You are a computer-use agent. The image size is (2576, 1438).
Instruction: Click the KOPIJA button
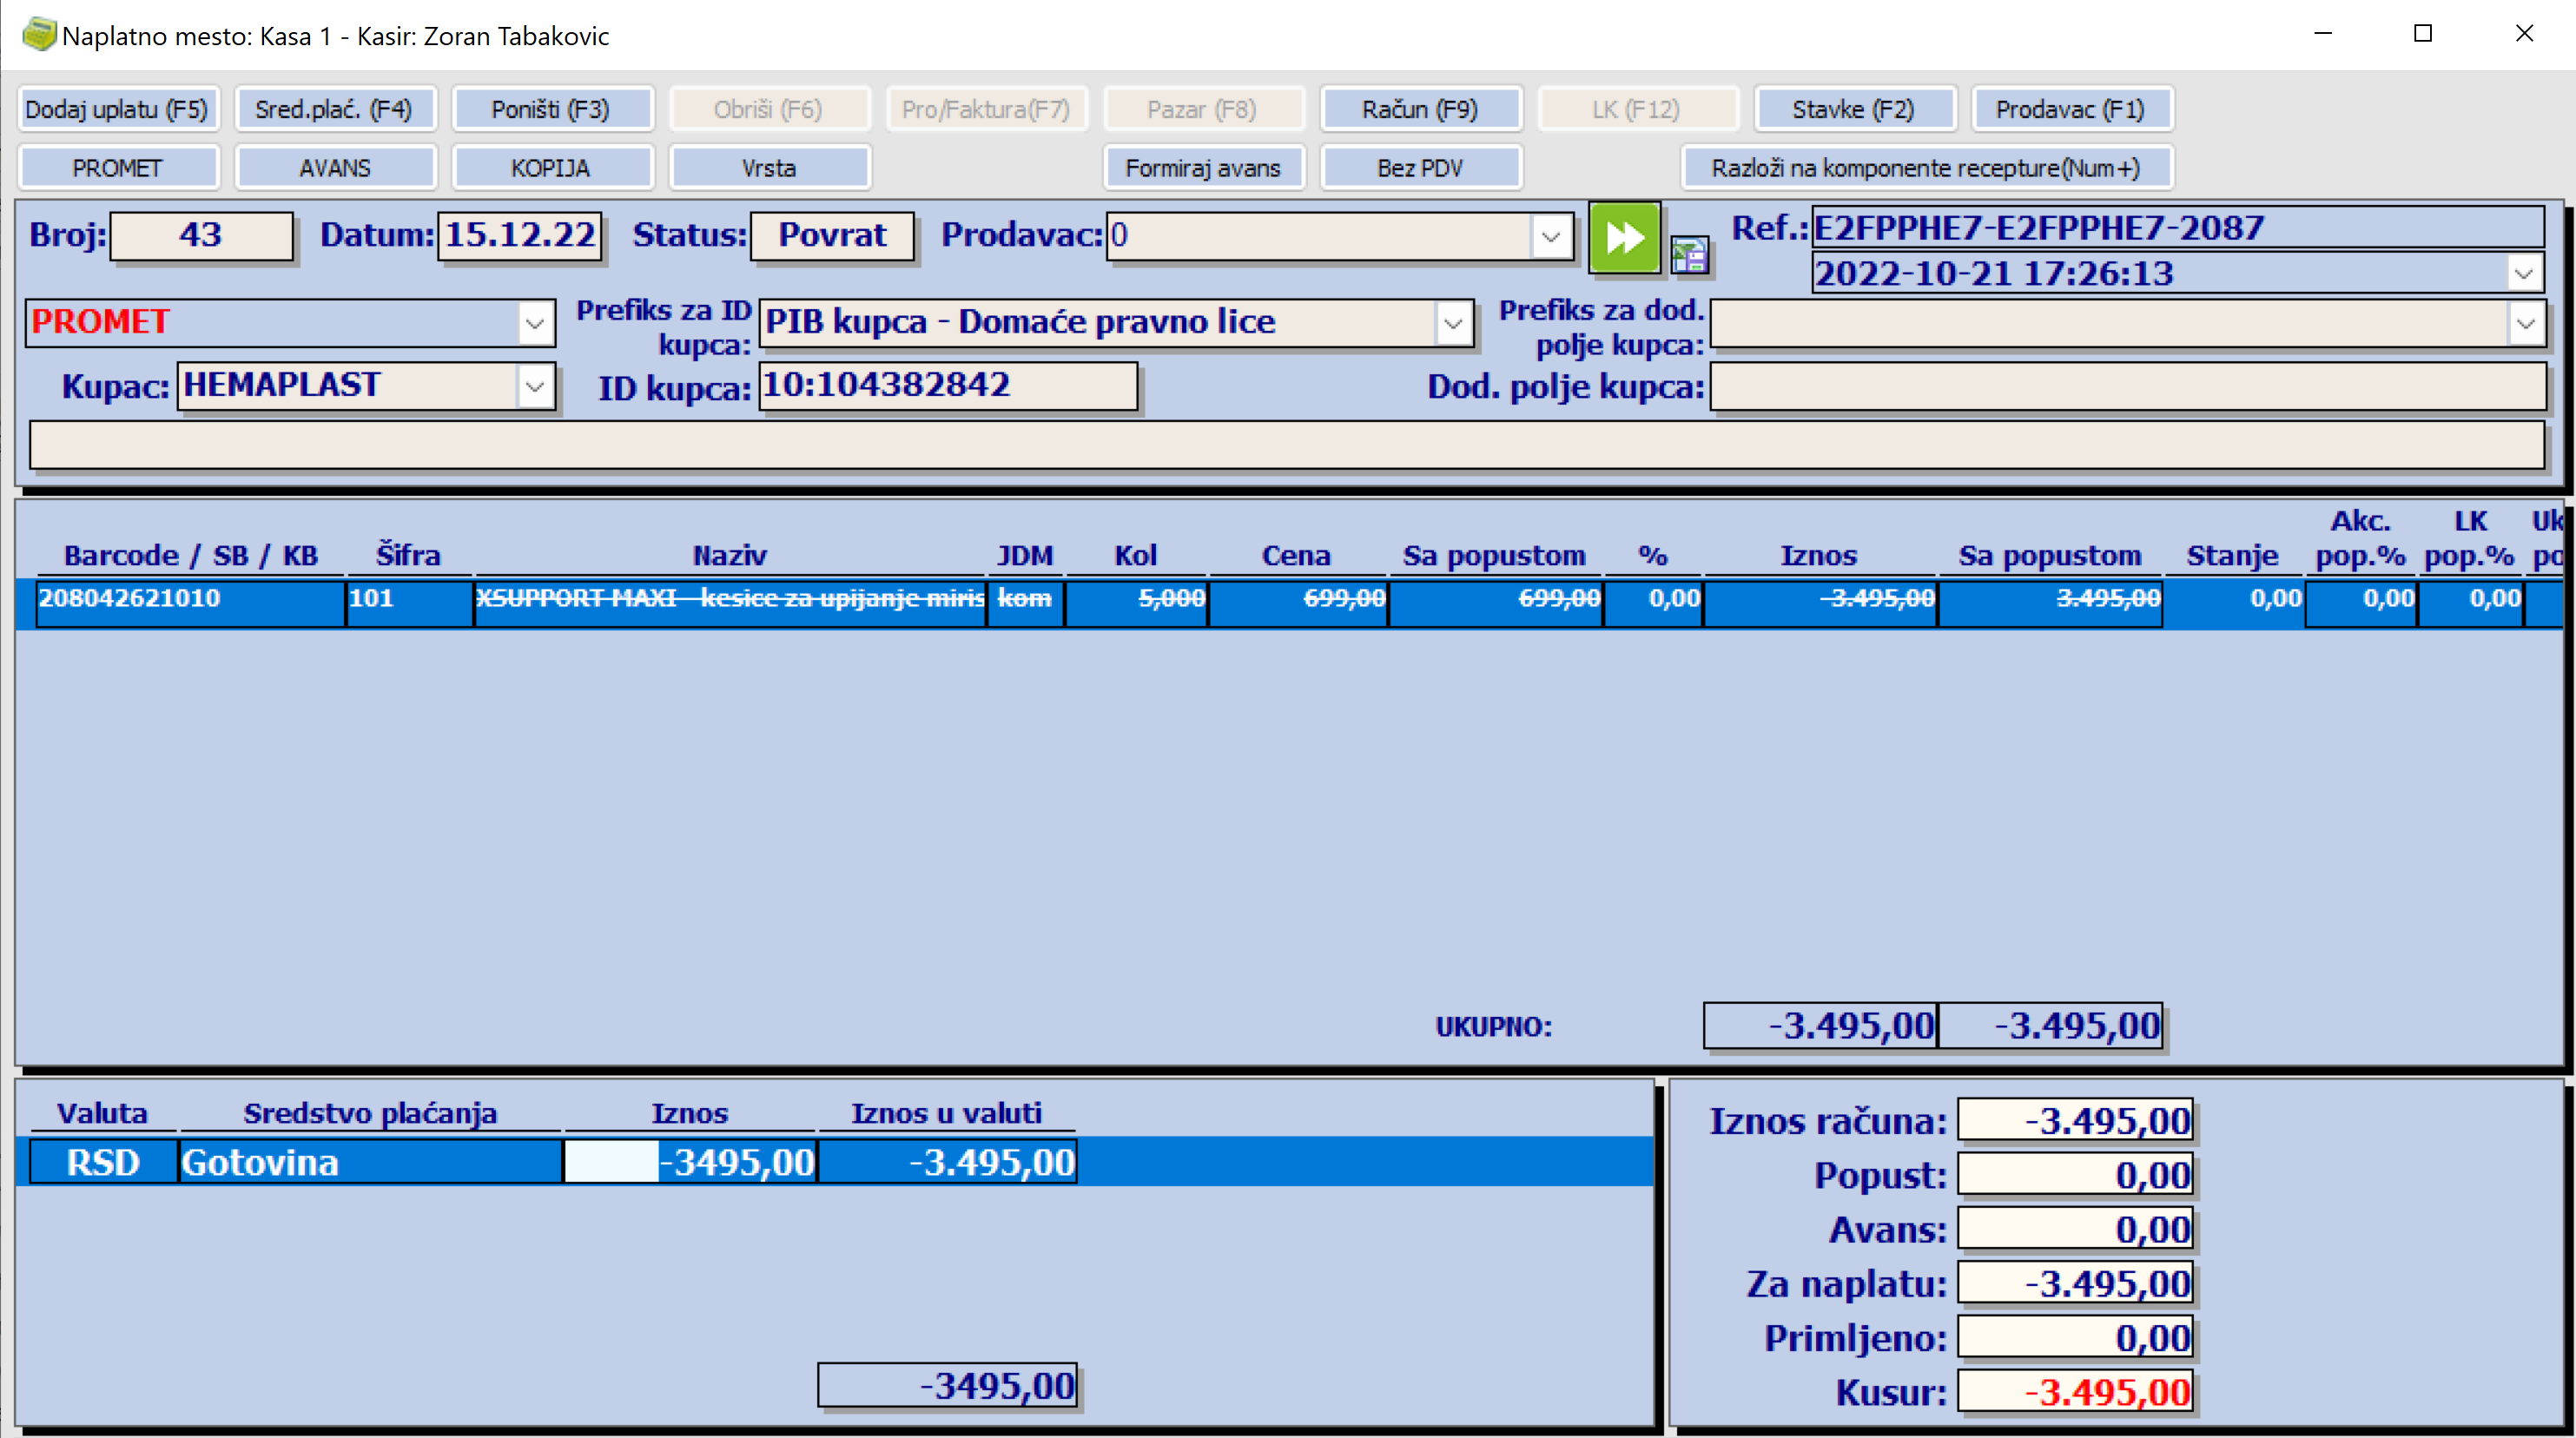(551, 168)
